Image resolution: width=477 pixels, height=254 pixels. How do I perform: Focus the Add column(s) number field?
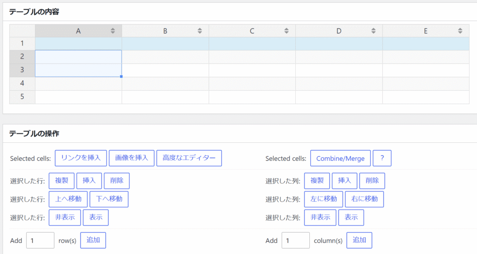coord(295,241)
